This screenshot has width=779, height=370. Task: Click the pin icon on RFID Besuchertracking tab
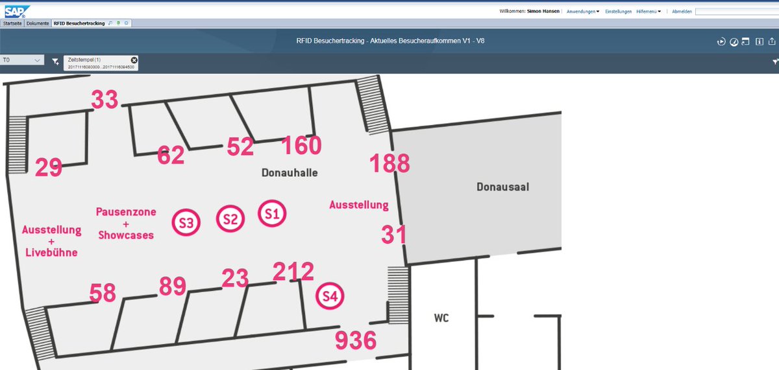pos(110,23)
